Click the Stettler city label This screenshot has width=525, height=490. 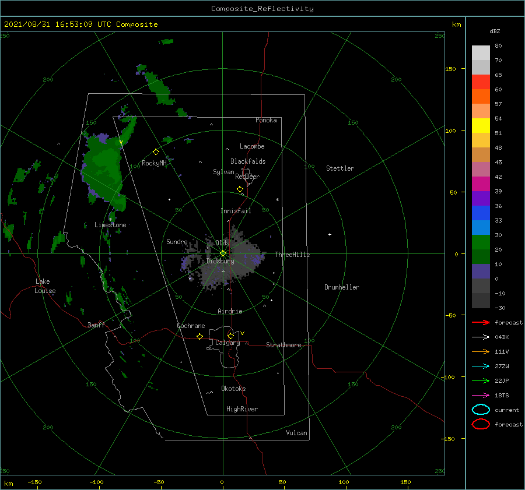tap(340, 168)
